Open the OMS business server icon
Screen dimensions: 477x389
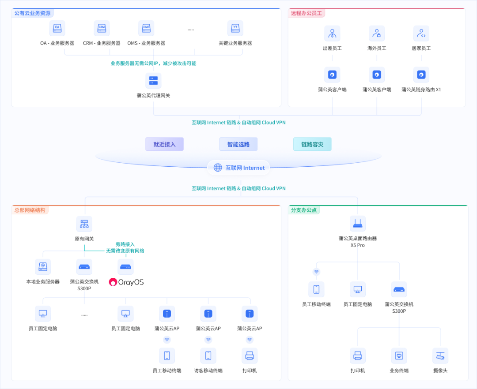click(x=146, y=27)
